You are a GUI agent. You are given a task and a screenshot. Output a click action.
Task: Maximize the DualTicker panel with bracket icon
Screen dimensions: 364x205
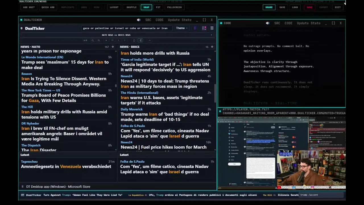pos(204,20)
